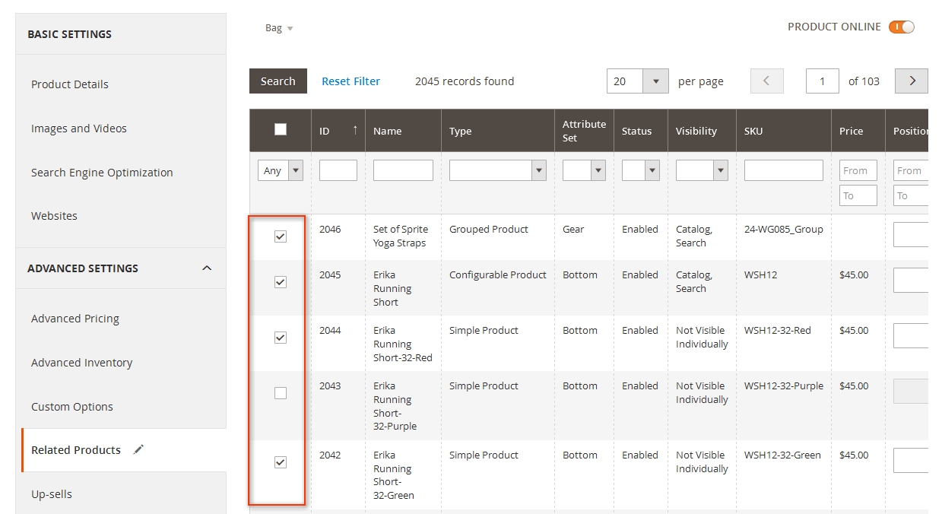Go to next page of records
Screen dimensions: 942x514
(x=912, y=81)
